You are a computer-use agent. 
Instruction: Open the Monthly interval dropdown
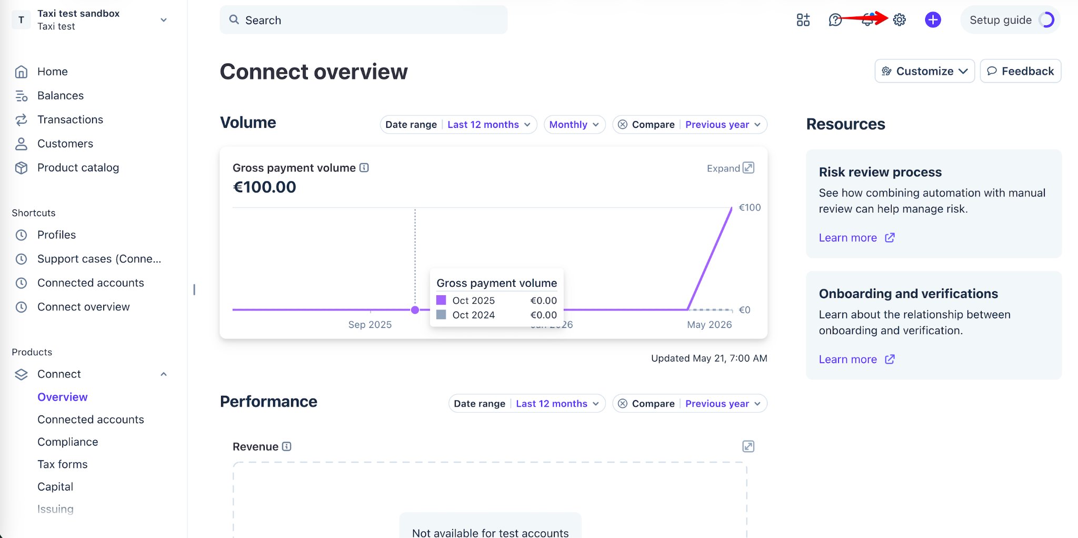pos(574,125)
